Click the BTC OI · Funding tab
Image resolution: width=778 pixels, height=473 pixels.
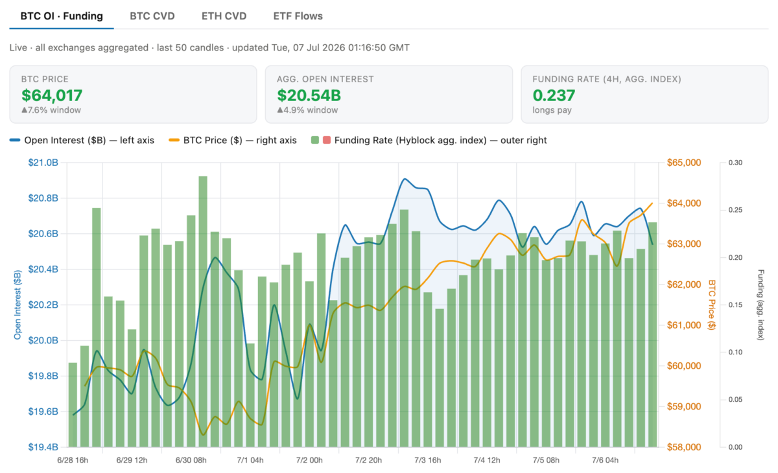click(62, 16)
